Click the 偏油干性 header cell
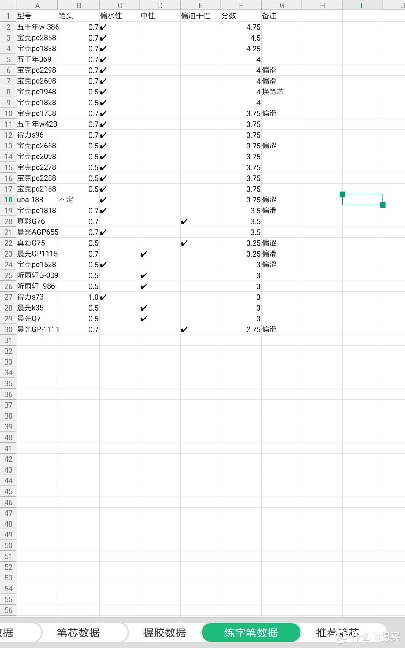The width and height of the screenshot is (405, 648). pos(200,16)
